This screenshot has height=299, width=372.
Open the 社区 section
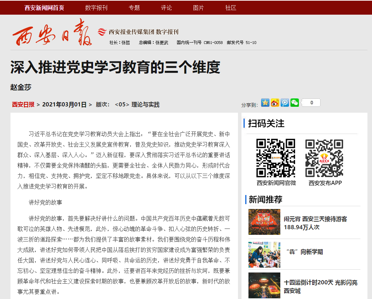pos(231,8)
